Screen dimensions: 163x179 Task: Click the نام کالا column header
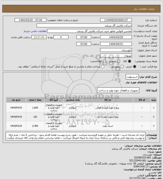(x=108, y=100)
